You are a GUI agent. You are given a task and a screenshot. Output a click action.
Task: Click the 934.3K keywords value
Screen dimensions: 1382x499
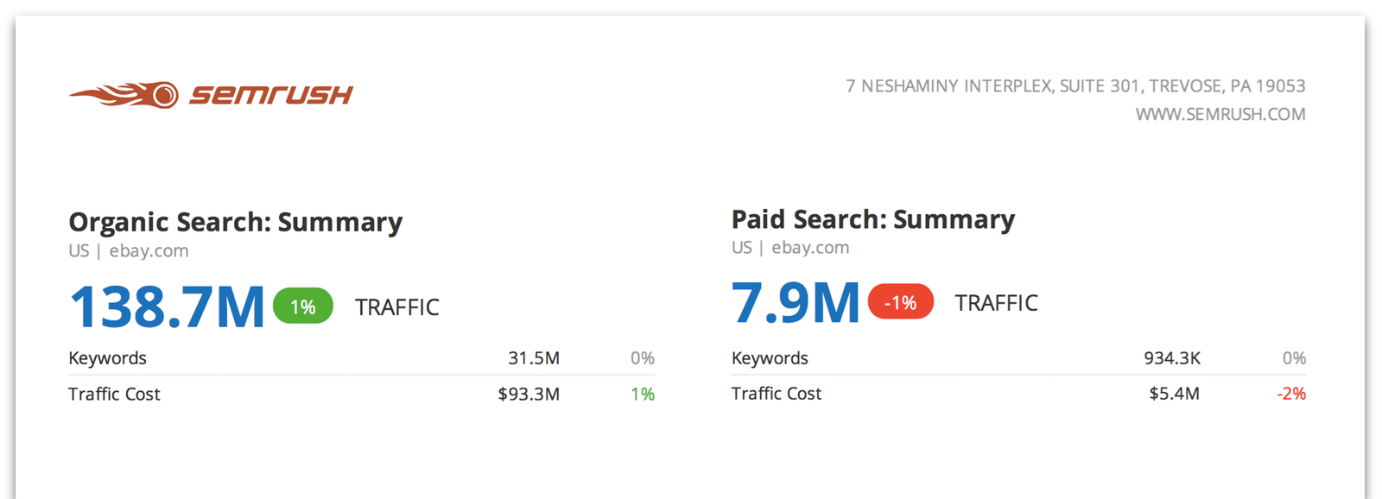point(1172,358)
